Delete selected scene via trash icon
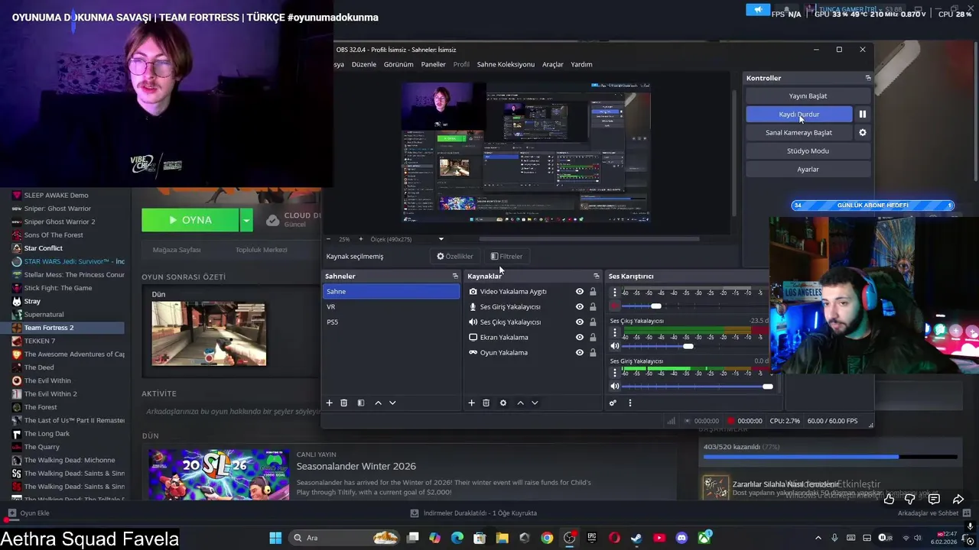The width and height of the screenshot is (979, 550). pyautogui.click(x=344, y=403)
